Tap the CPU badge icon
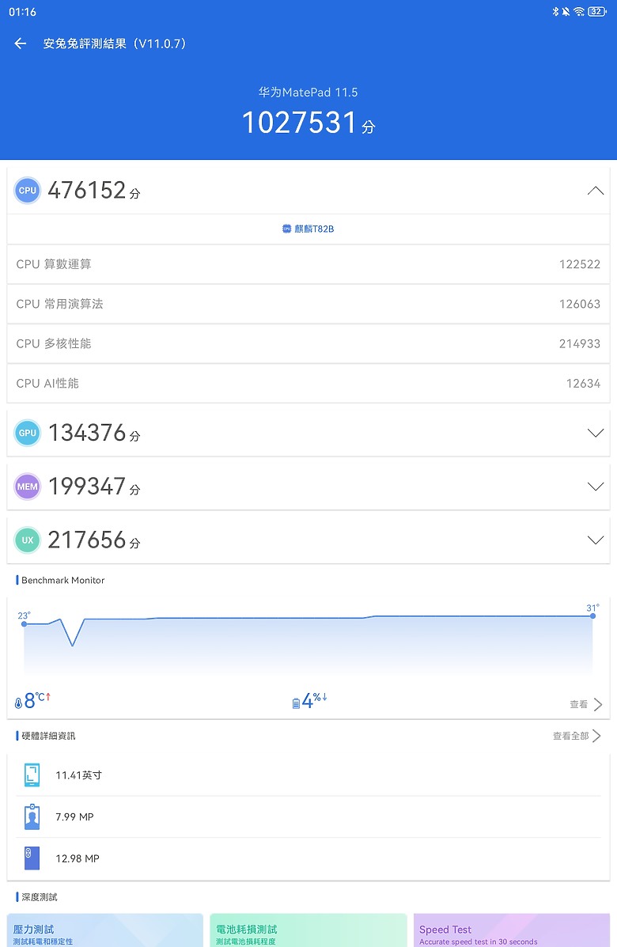The width and height of the screenshot is (617, 947). click(x=27, y=190)
